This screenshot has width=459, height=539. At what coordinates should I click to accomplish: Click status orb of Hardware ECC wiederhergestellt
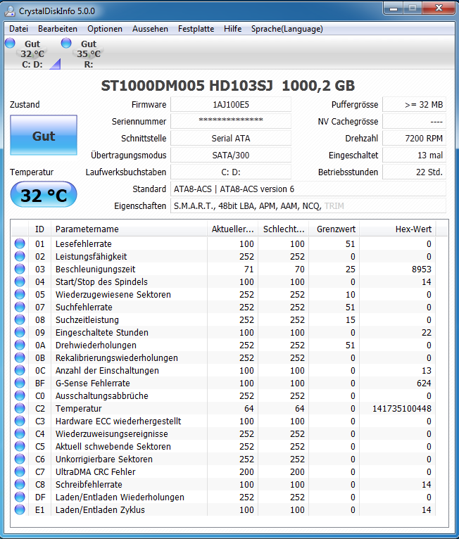coord(20,421)
